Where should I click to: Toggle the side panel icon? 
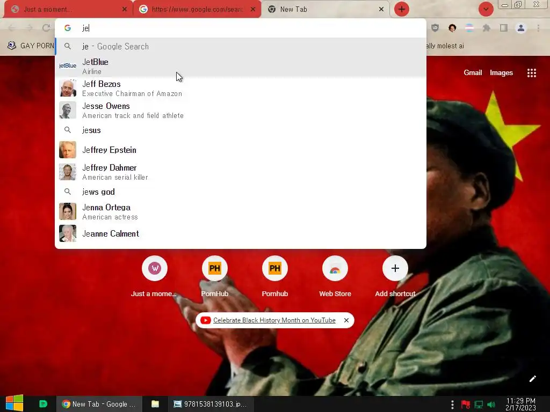504,28
